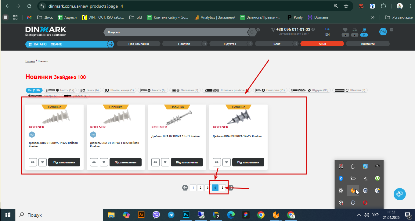Open Bluetooth icon in system tray popup
Viewport: 415px width, 221px height.
(341, 178)
